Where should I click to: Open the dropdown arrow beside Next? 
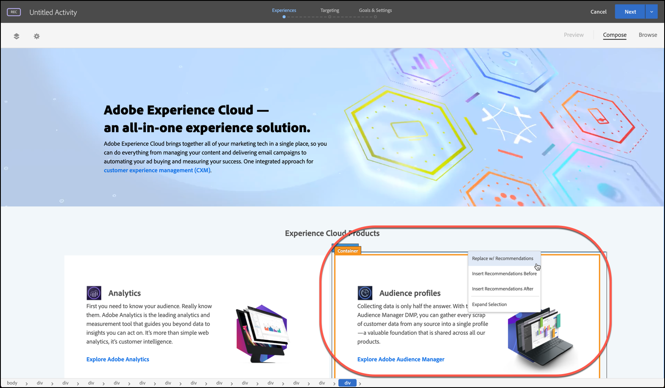click(x=651, y=12)
